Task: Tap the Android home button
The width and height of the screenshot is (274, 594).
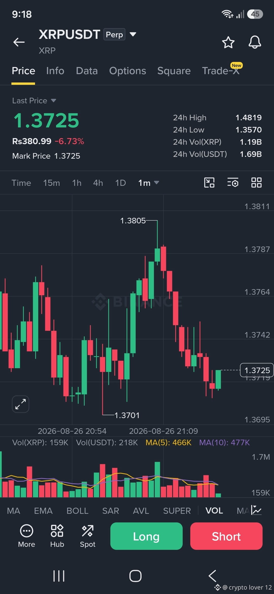Action: (x=135, y=576)
